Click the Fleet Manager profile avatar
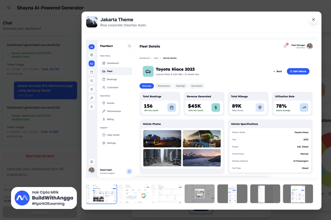 [310, 46]
